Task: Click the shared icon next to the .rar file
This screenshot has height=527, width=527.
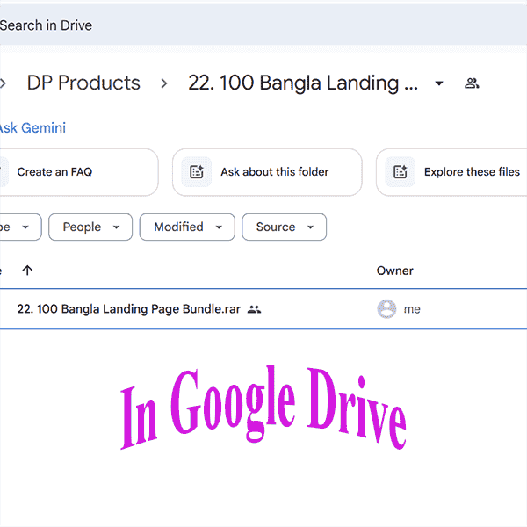Action: click(x=254, y=309)
